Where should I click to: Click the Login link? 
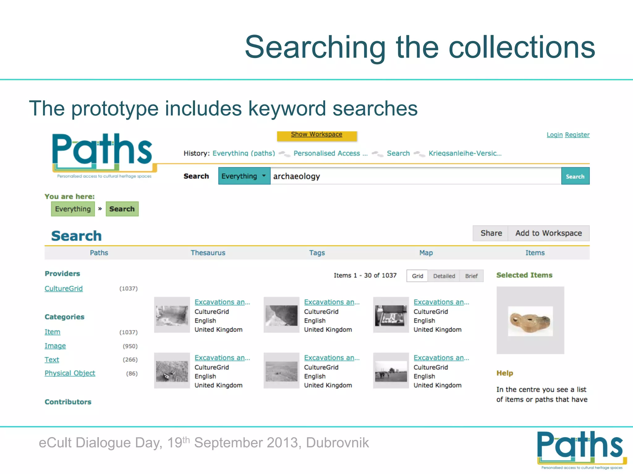pyautogui.click(x=554, y=135)
